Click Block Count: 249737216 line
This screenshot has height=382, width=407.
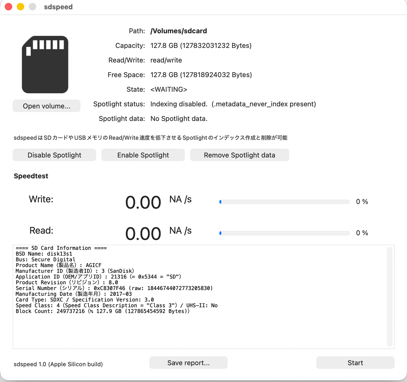[103, 311]
